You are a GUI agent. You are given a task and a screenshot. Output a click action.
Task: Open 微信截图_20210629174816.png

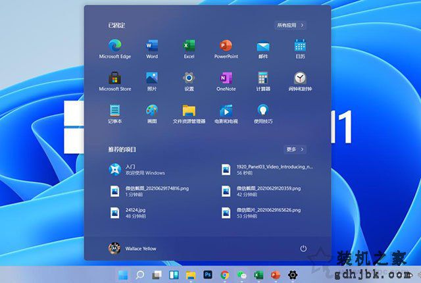pyautogui.click(x=149, y=191)
